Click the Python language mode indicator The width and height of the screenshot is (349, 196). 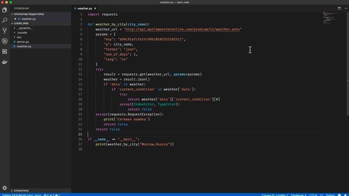point(330,195)
